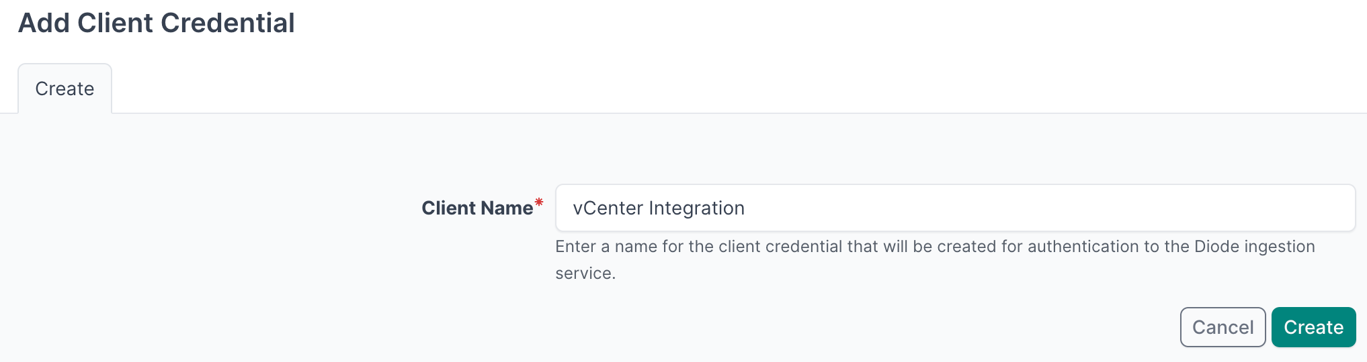The height and width of the screenshot is (362, 1367).
Task: Click the empty right end of the Client Name field
Action: [1277, 208]
